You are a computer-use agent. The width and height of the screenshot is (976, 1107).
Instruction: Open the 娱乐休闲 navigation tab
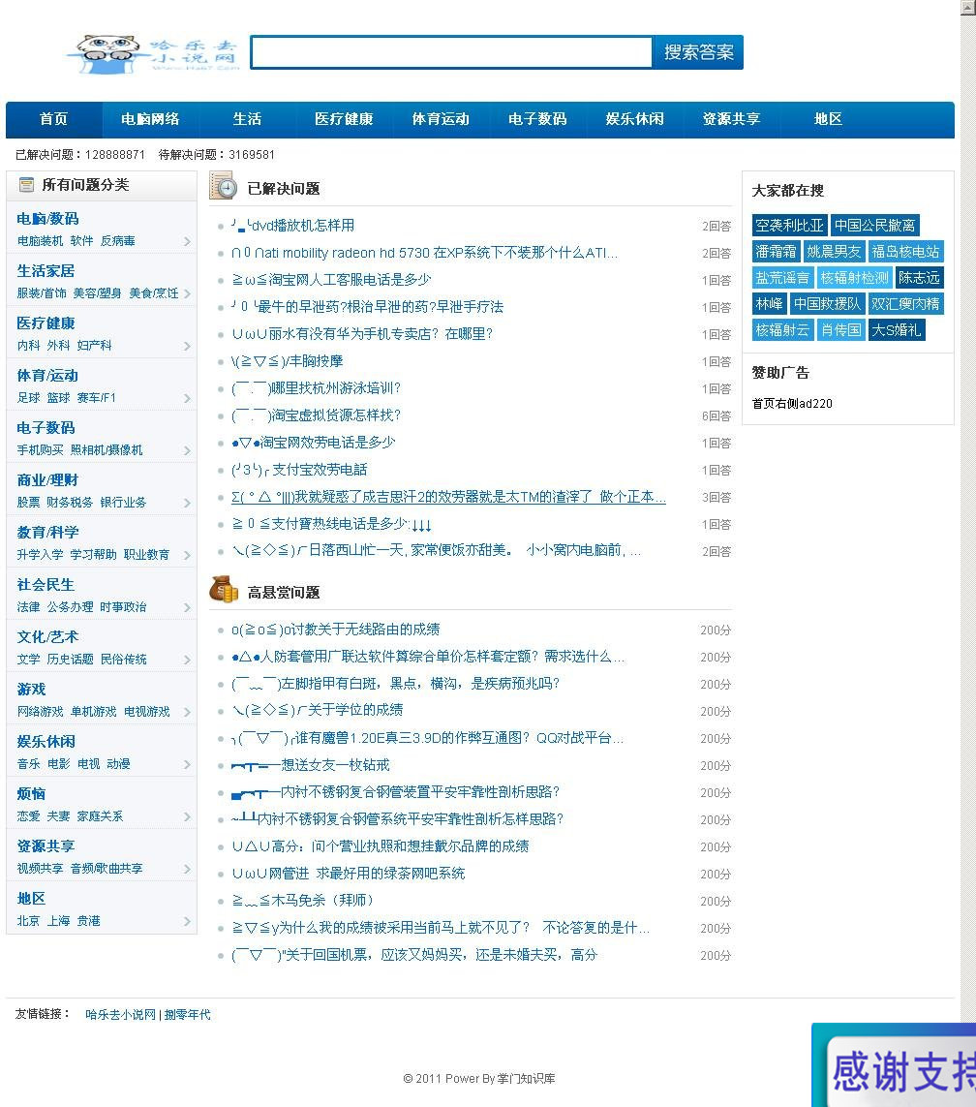point(634,119)
